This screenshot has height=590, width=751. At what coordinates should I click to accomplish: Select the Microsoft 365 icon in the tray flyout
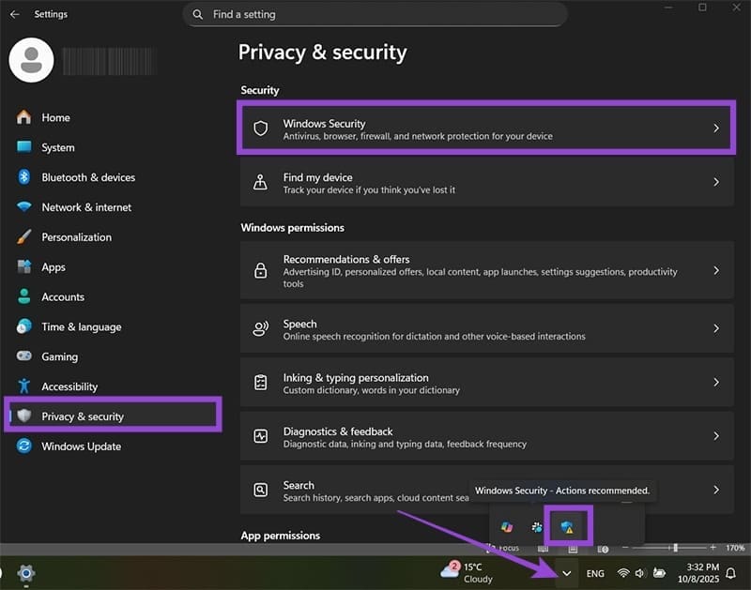pos(507,526)
